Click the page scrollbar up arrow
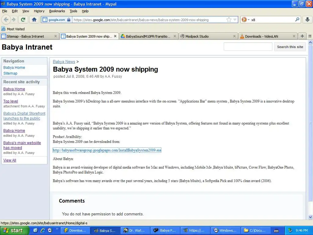This screenshot has width=313, height=235. [x=310, y=42]
